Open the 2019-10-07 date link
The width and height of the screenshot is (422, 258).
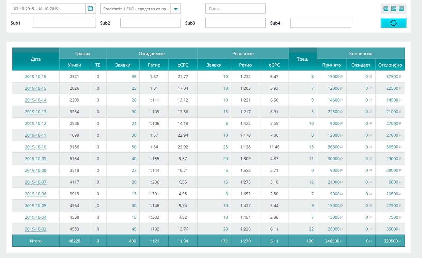[36, 182]
